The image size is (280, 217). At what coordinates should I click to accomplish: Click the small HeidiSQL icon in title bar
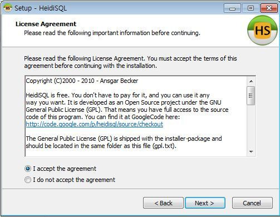click(8, 8)
